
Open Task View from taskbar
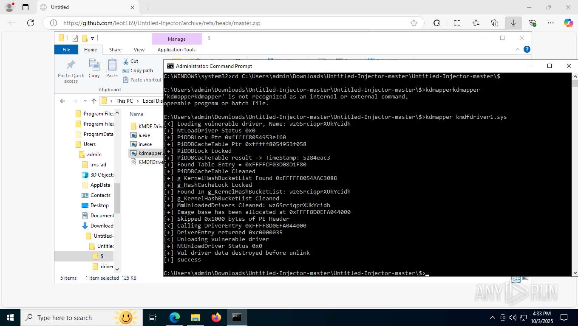pos(153,318)
